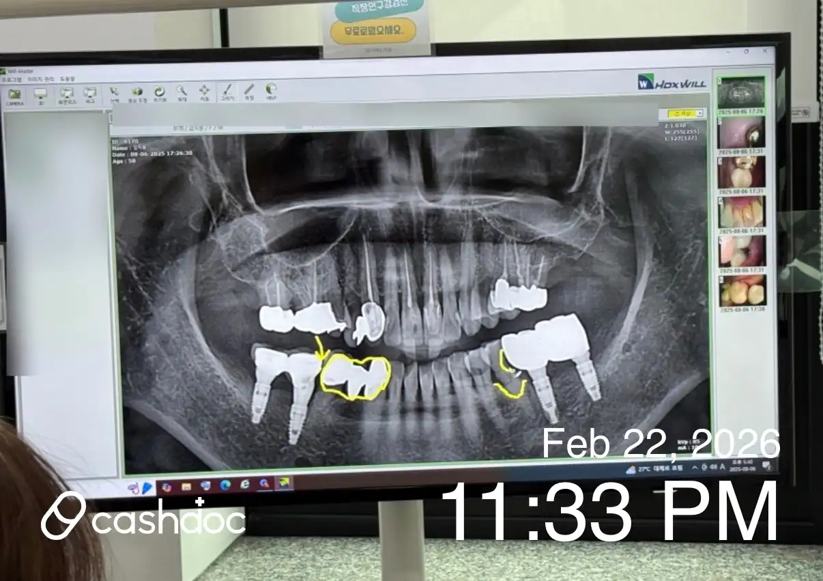Expand the yellow dropdown above the X-ray

[x=700, y=113]
